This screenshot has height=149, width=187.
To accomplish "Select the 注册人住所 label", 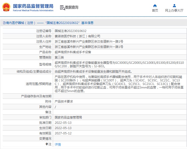I will point(44,42).
